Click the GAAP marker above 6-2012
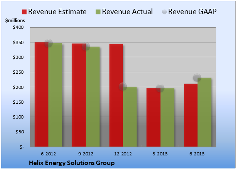The width and height of the screenshot is (236, 169). (49, 43)
